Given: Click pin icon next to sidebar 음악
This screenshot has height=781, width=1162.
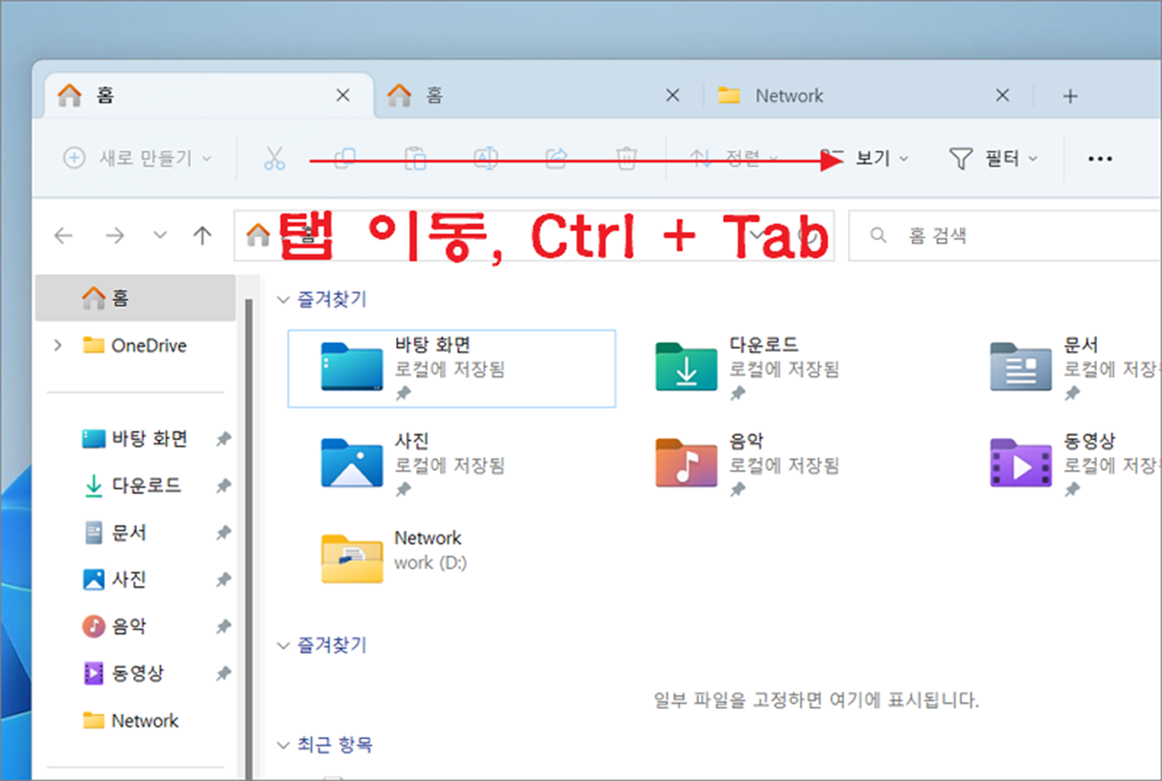Looking at the screenshot, I should click(x=223, y=627).
